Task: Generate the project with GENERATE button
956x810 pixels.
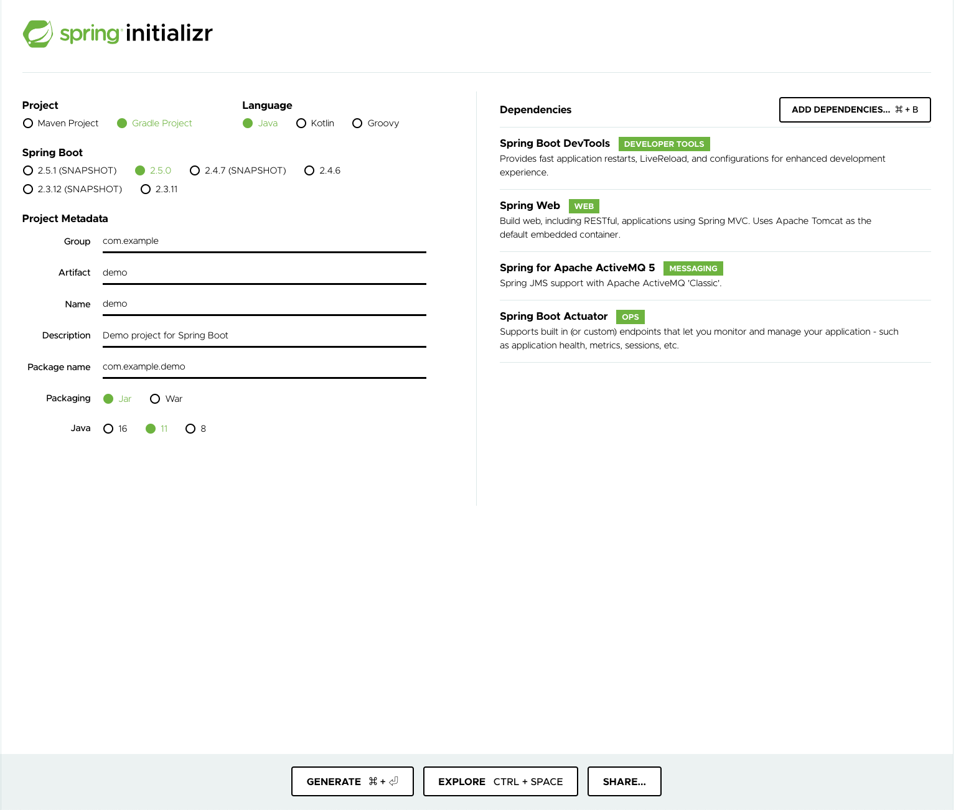Action: pyautogui.click(x=352, y=781)
